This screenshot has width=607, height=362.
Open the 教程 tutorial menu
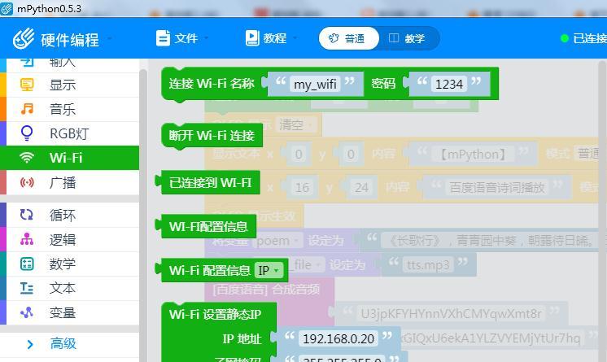pyautogui.click(x=269, y=38)
